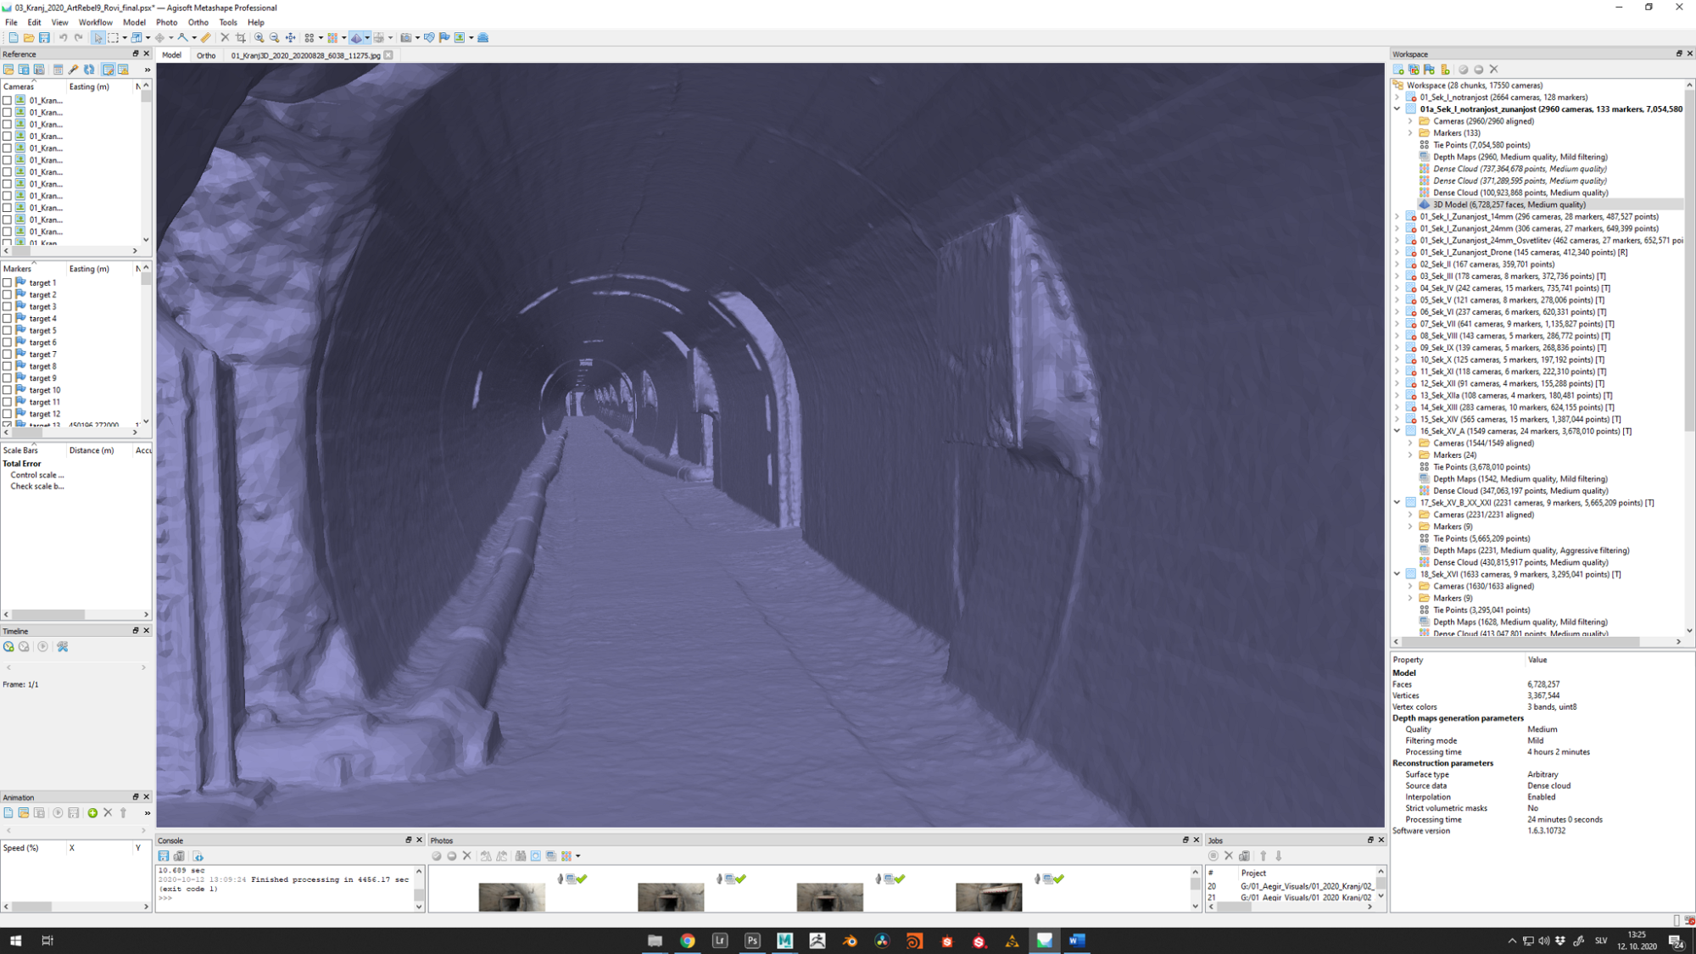
Task: Toggle Show Markers flag icon in the toolbar
Action: click(x=444, y=37)
